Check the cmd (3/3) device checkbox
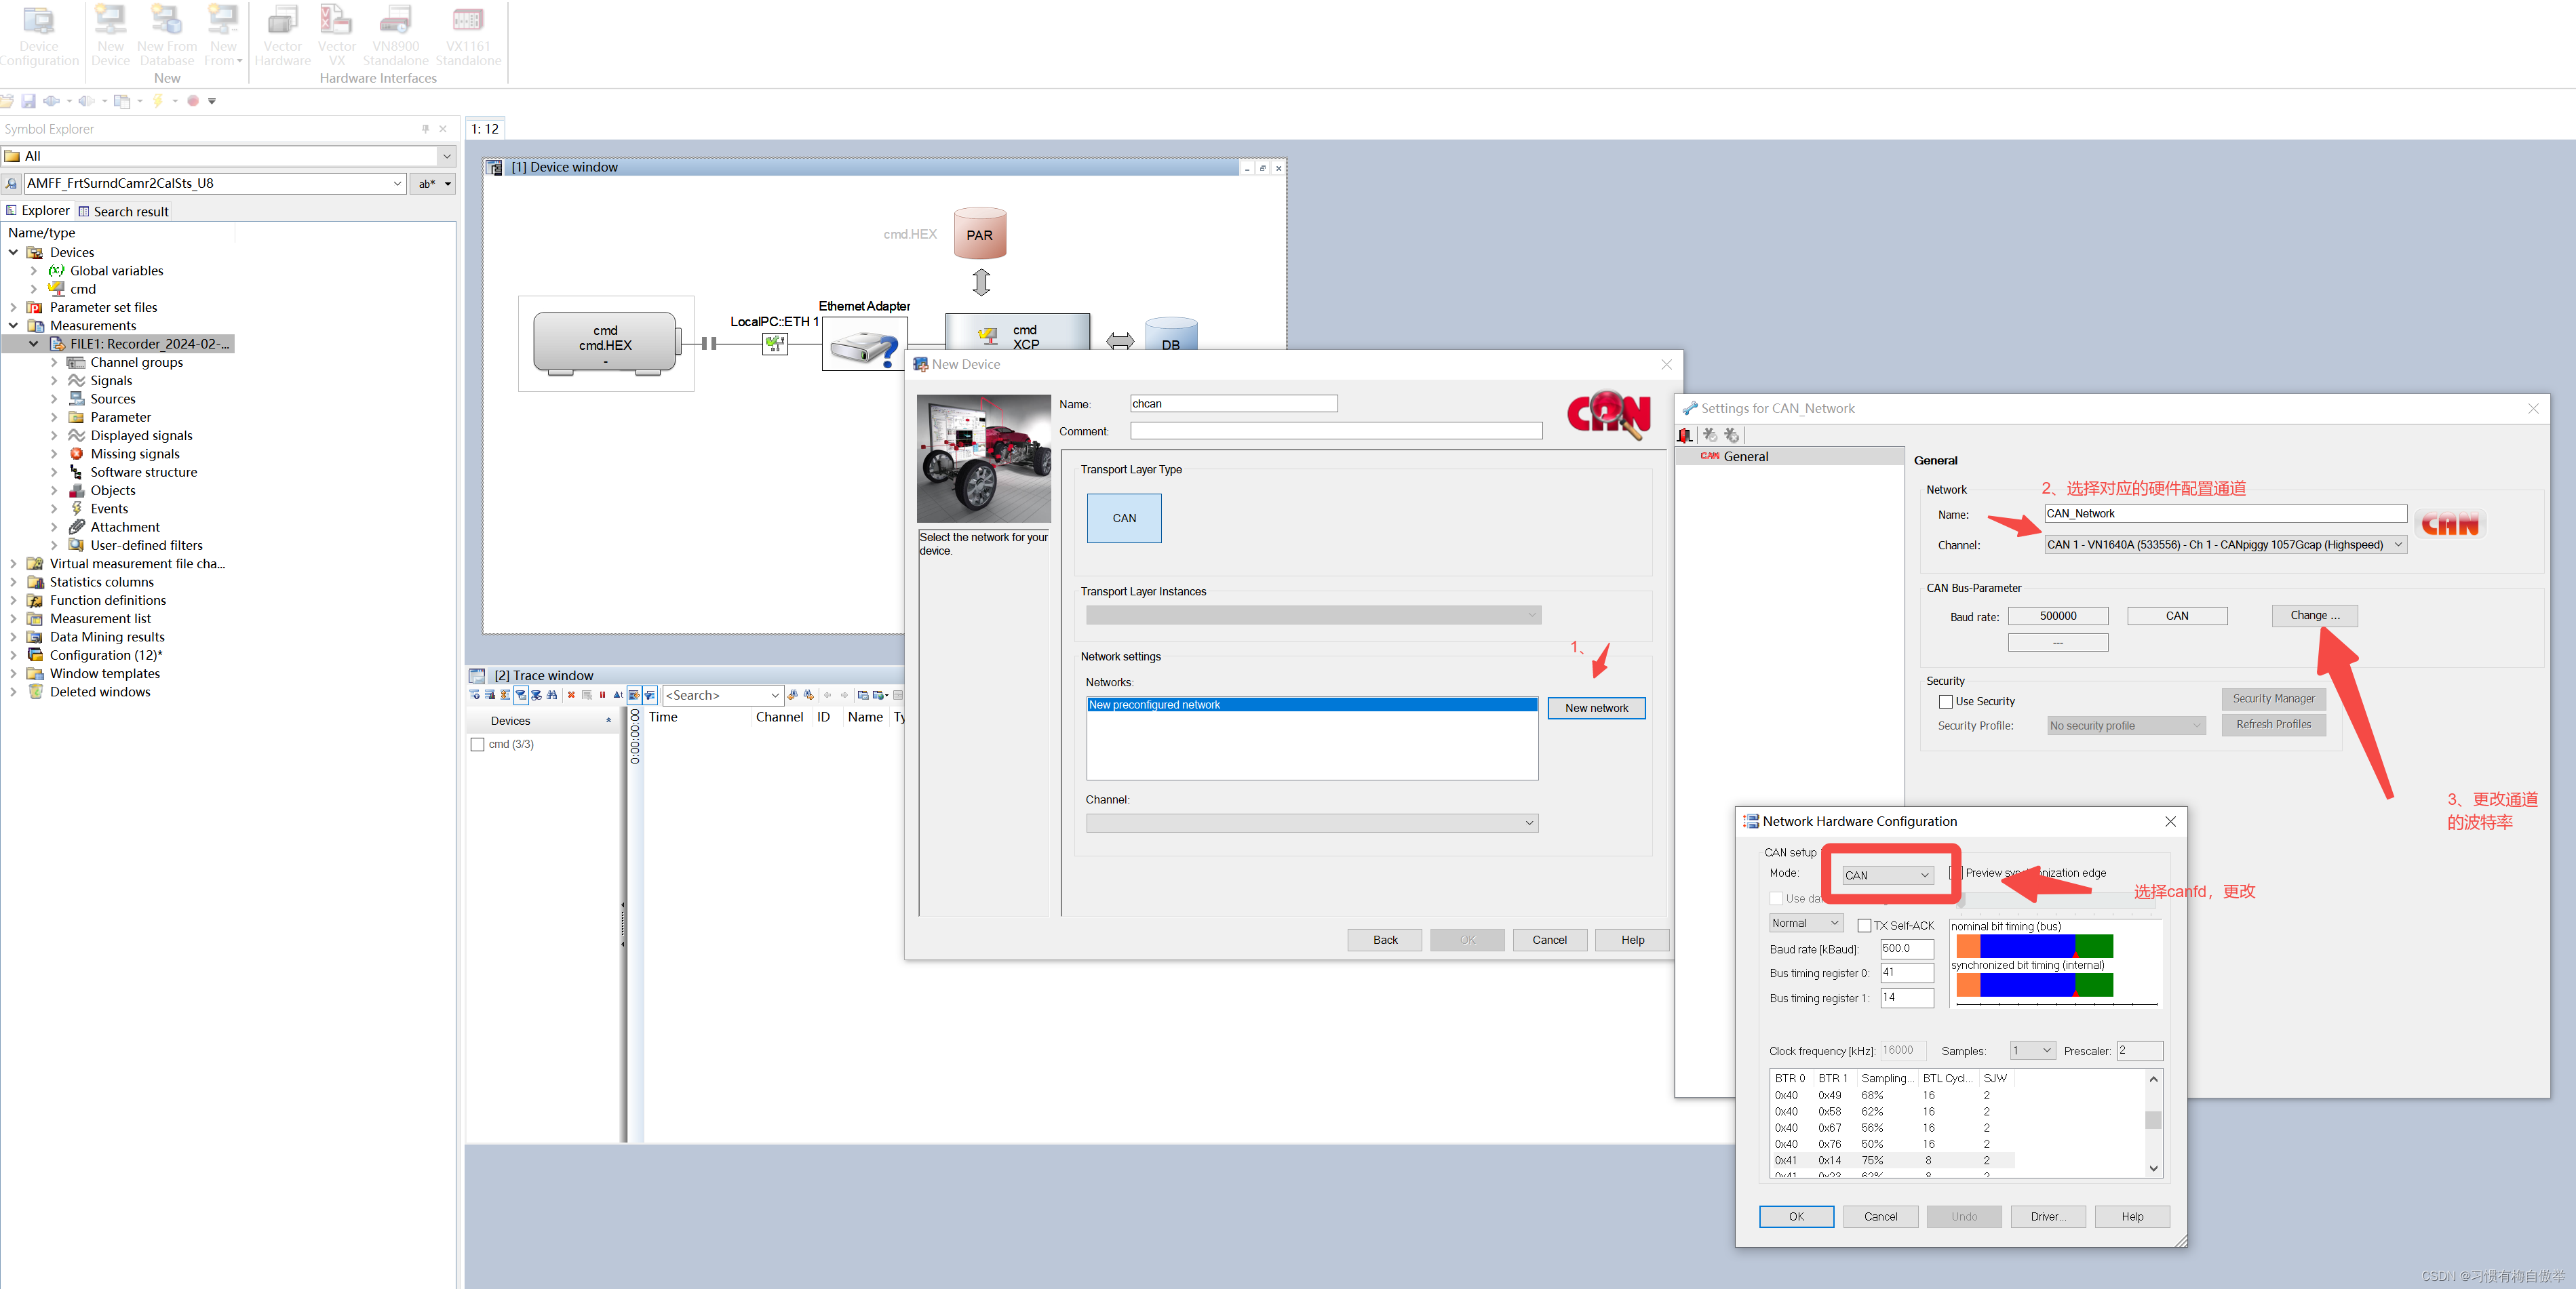 point(478,744)
